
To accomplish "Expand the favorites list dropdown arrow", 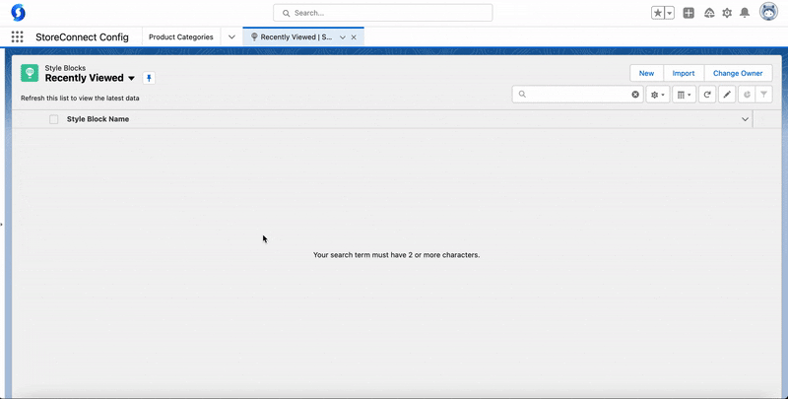I will 670,13.
